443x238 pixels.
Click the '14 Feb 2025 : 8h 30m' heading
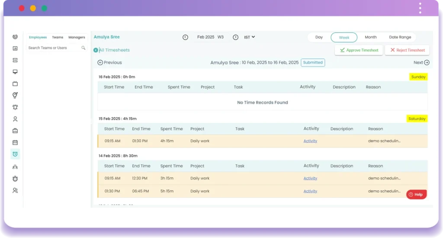tap(118, 156)
